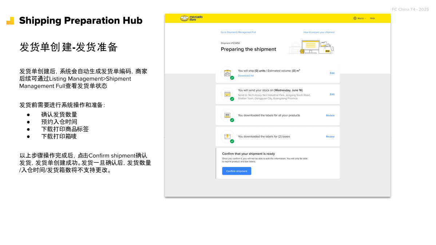Open the Martin account dropdown
Viewport: 436px width, 245px height.
point(360,18)
